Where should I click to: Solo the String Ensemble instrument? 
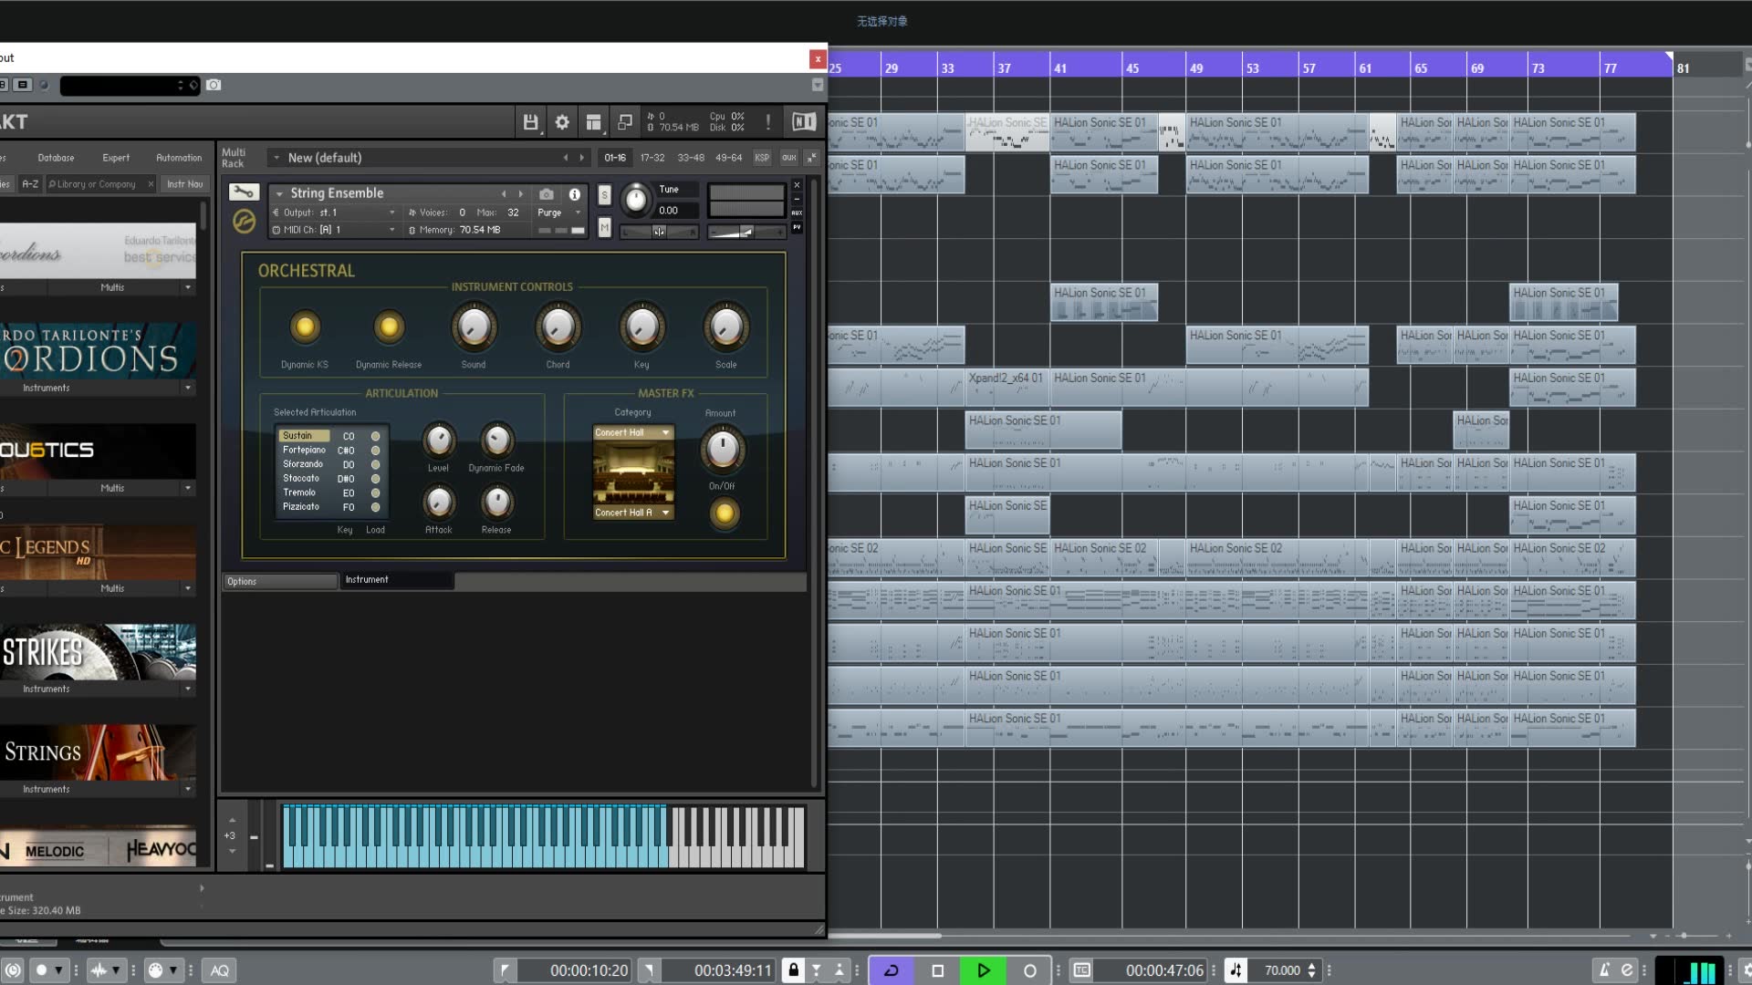(604, 194)
